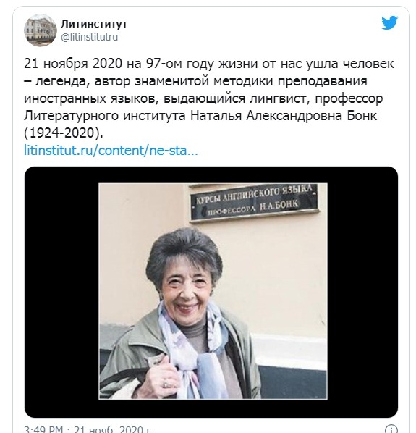Click the info icon below the photo

[391, 429]
